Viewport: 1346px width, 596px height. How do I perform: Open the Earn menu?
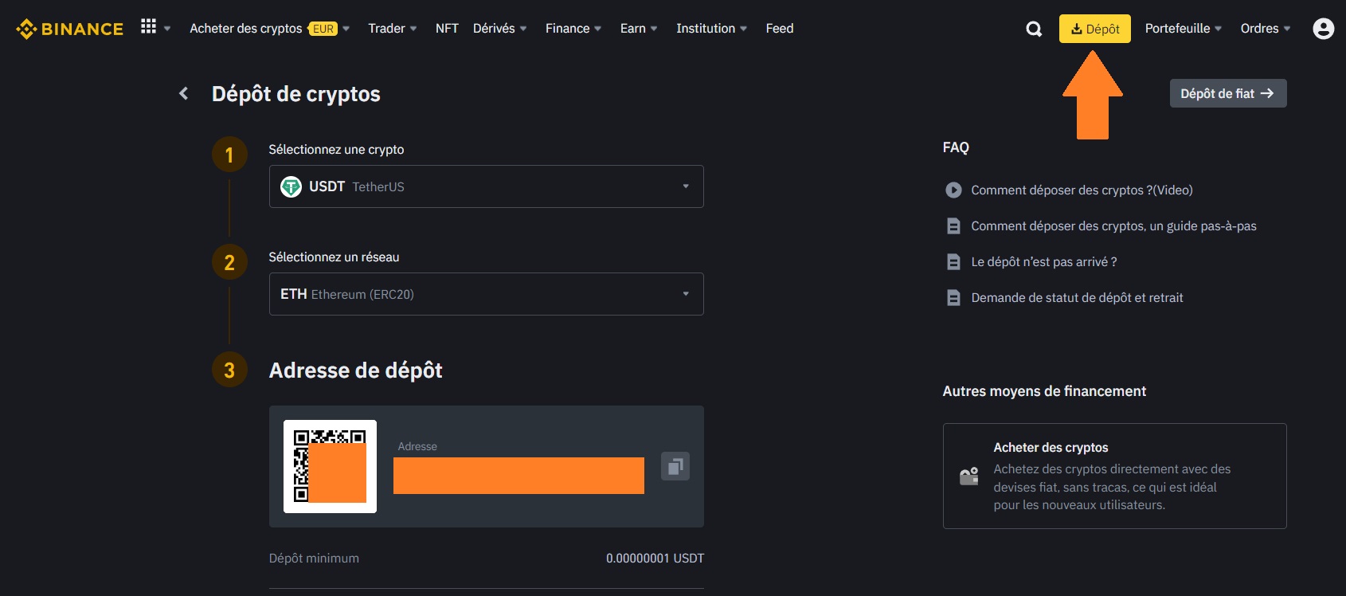click(639, 29)
